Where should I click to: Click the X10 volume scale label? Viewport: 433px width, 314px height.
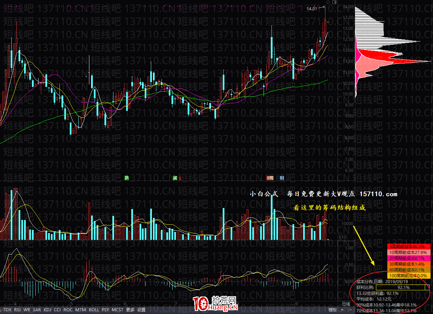342,237
